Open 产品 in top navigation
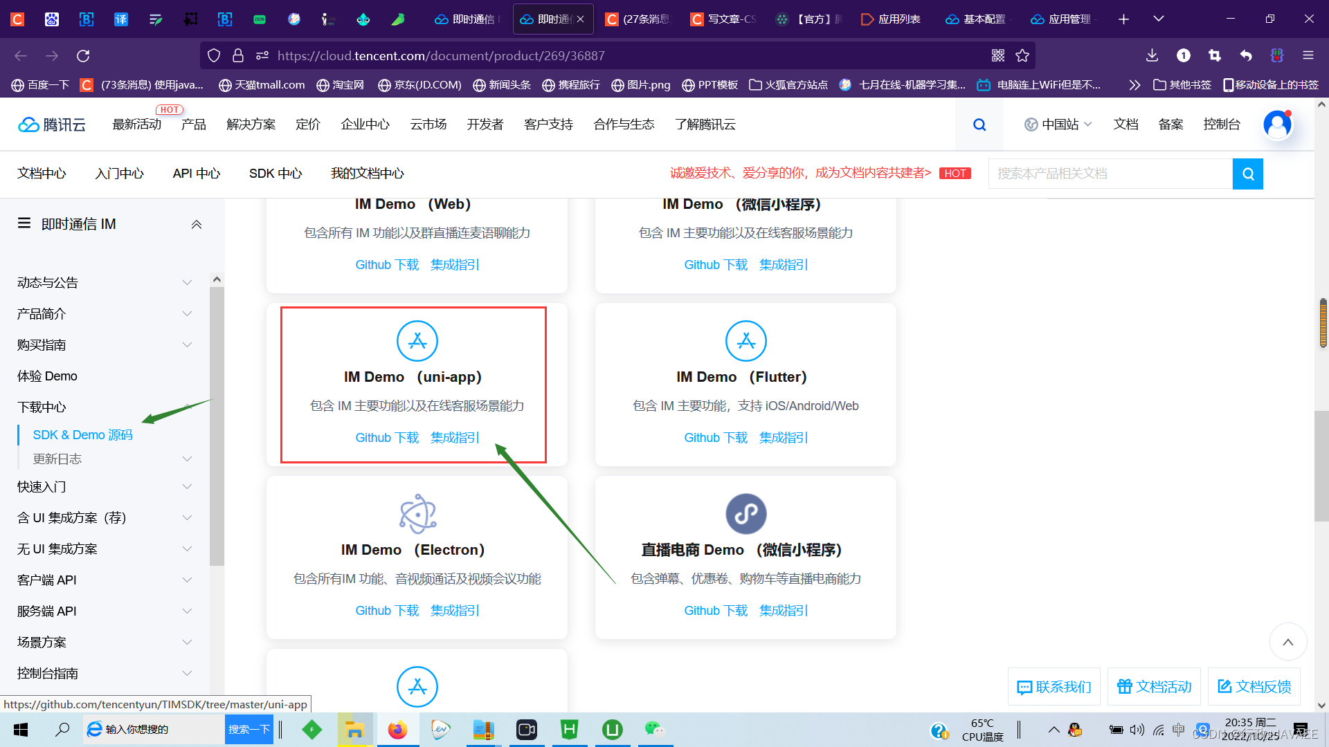Image resolution: width=1329 pixels, height=747 pixels. [x=194, y=124]
